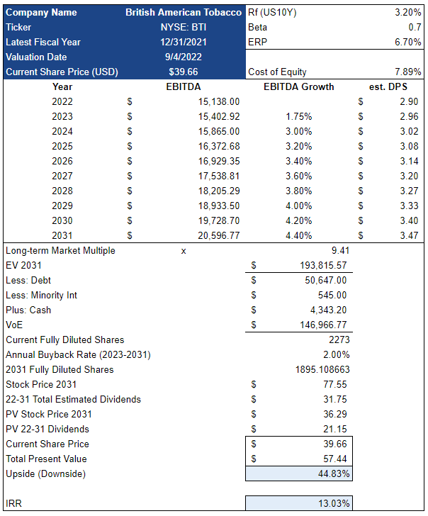Click the Total Present Value amount 57.44

(335, 459)
